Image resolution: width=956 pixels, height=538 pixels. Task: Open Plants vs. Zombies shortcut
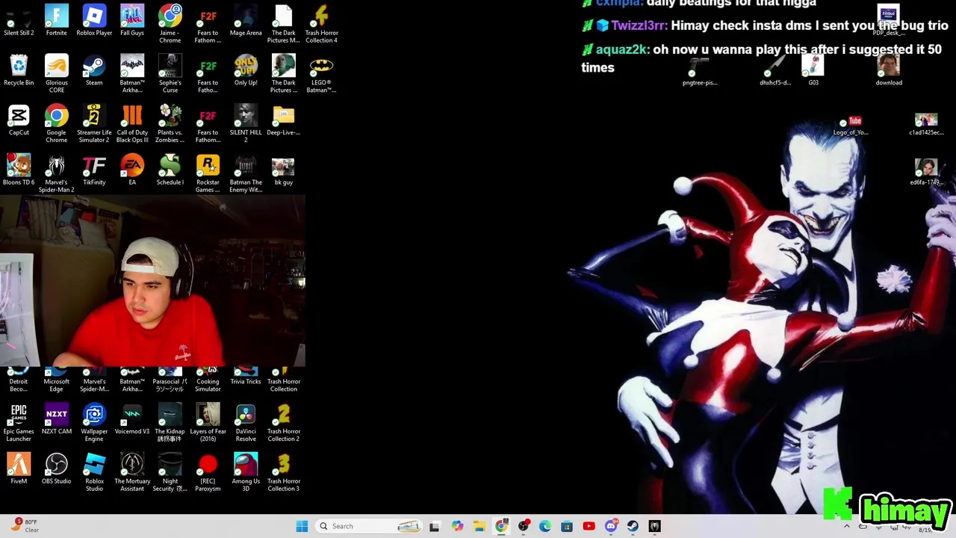[x=170, y=125]
